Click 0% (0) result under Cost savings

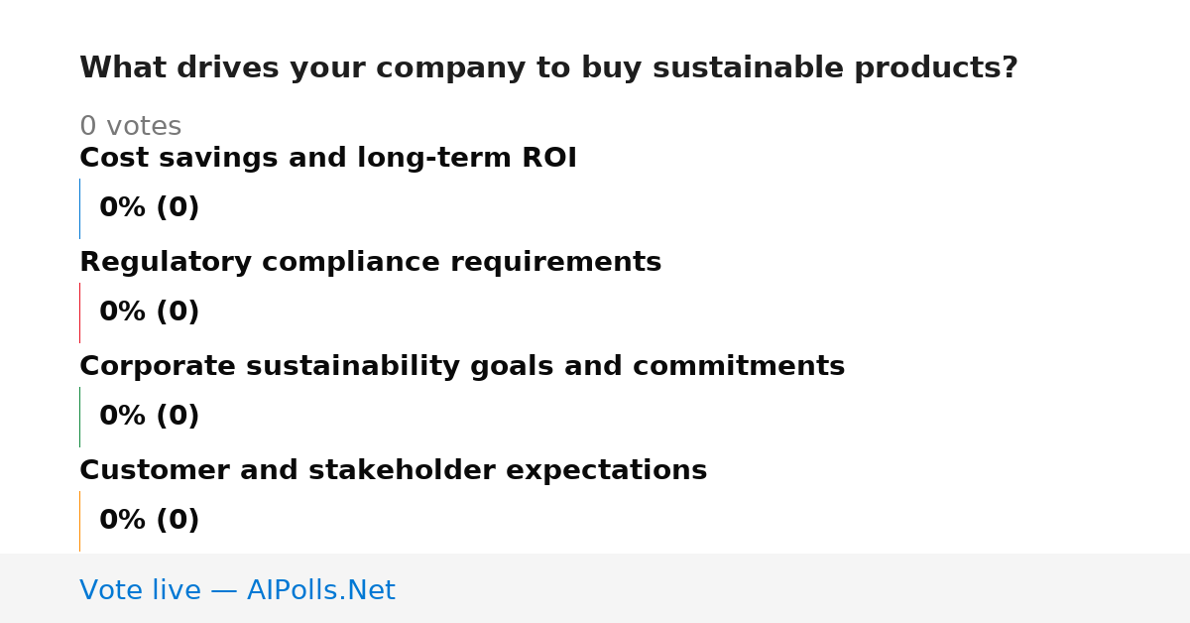coord(149,208)
